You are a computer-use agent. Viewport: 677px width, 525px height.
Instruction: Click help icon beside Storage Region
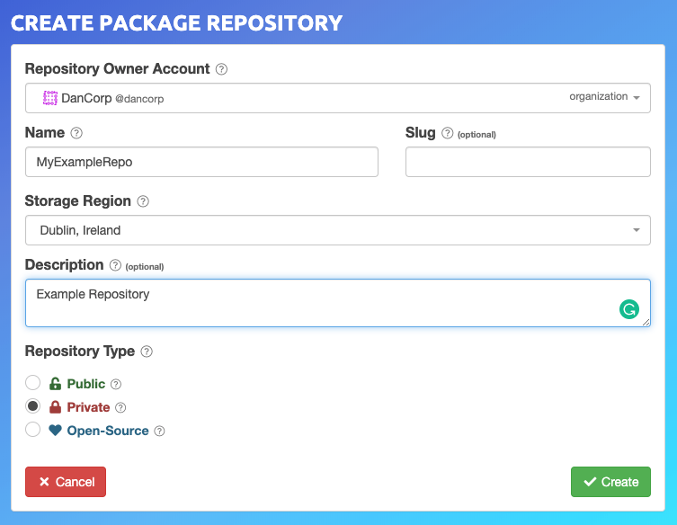[x=143, y=201]
